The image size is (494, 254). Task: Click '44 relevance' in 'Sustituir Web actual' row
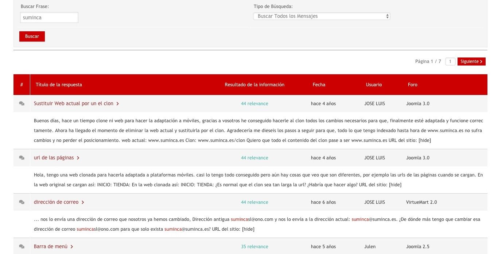(254, 104)
